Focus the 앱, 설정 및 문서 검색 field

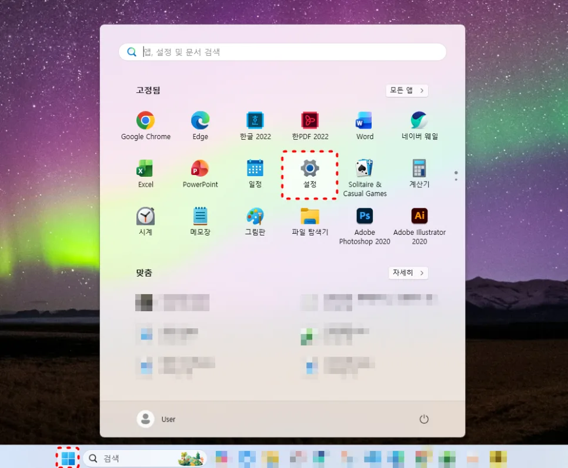pyautogui.click(x=283, y=52)
